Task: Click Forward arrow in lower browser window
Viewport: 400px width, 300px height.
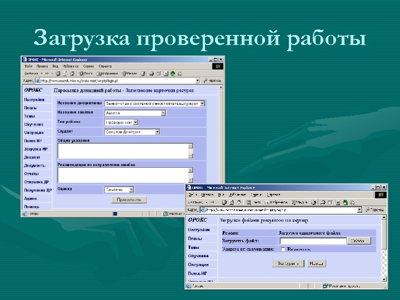Action: 212,202
